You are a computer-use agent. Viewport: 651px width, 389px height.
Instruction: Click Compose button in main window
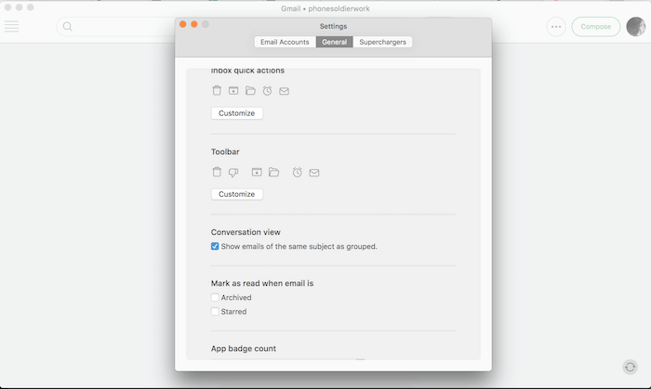click(596, 27)
